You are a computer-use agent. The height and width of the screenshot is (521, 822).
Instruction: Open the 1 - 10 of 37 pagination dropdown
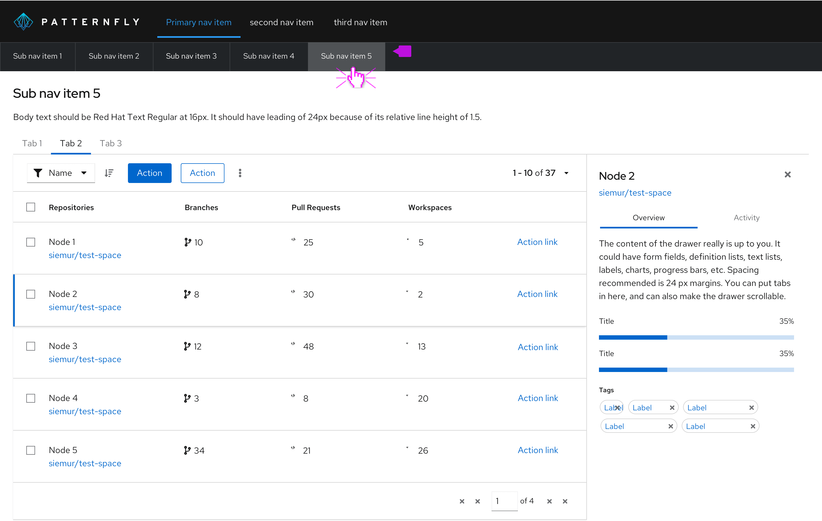(x=566, y=173)
